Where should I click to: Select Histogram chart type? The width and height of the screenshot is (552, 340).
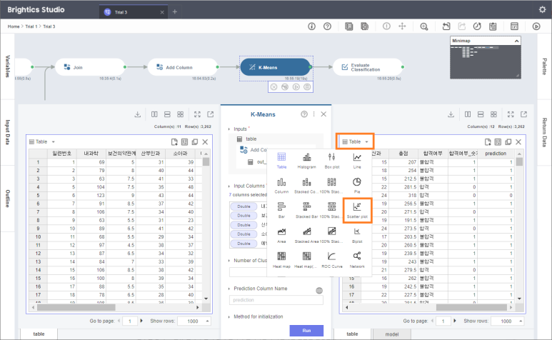pyautogui.click(x=306, y=161)
